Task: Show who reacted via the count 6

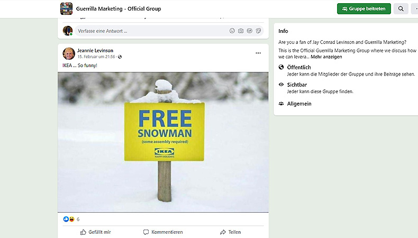Action: (x=78, y=219)
